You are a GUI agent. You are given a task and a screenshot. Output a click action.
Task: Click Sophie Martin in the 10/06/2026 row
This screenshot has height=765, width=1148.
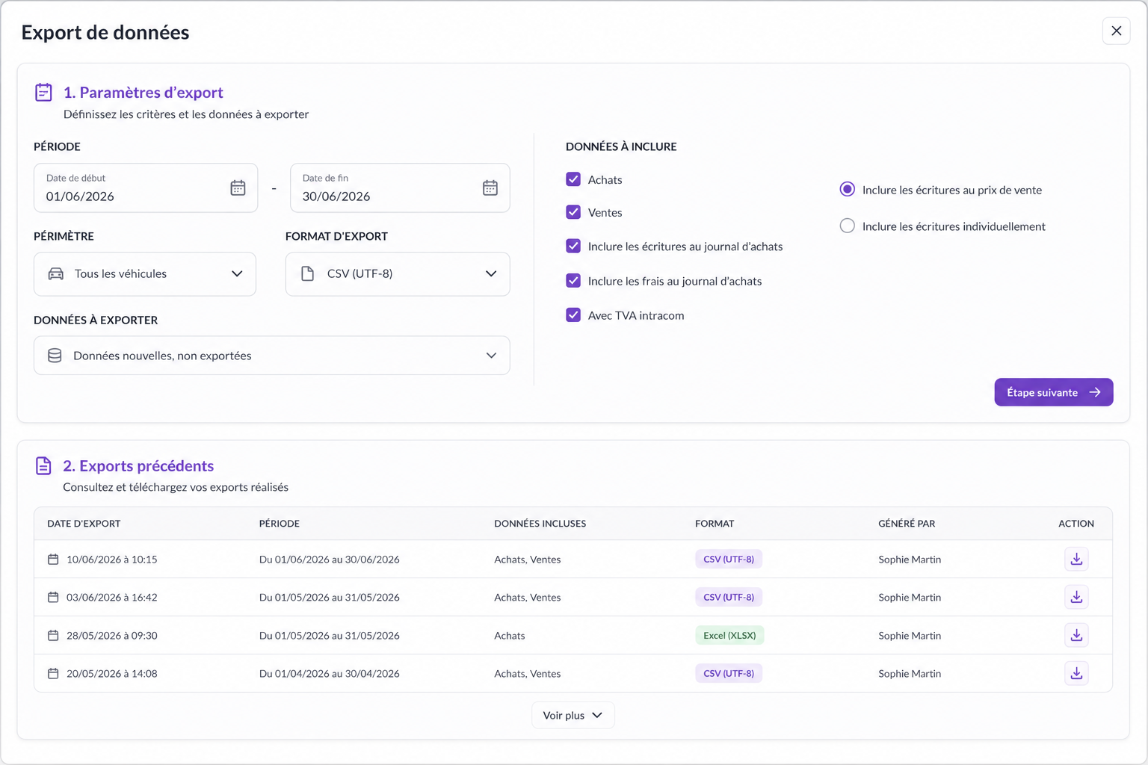click(x=910, y=560)
